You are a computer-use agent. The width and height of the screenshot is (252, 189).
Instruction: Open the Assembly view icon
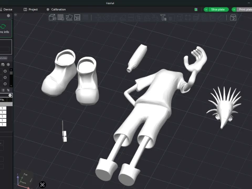tap(233, 17)
